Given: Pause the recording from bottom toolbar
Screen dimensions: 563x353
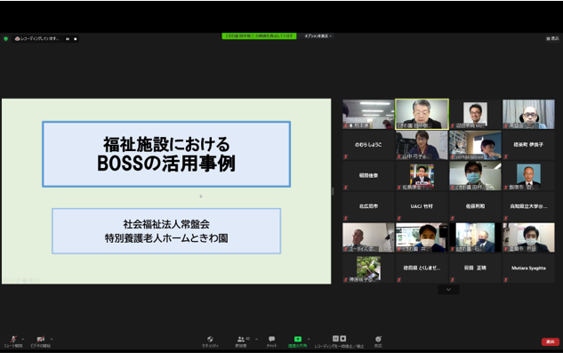Looking at the screenshot, I should (x=335, y=338).
